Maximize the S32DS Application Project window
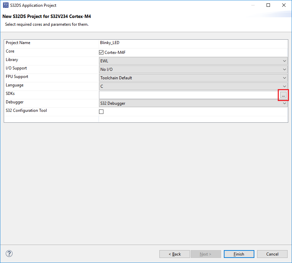The image size is (292, 263). 268,5
